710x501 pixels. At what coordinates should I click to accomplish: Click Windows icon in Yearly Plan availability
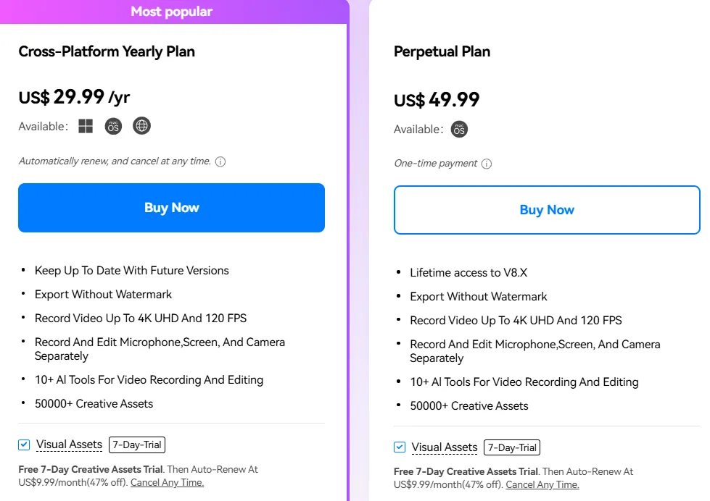86,126
